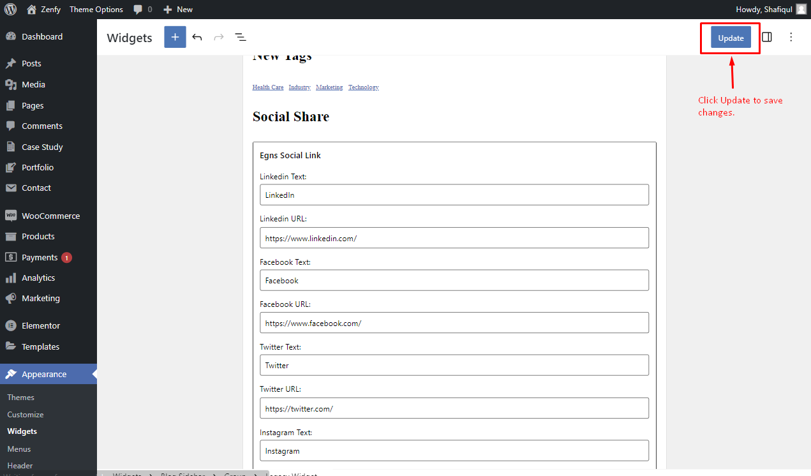The width and height of the screenshot is (811, 476).
Task: Follow the Industry tag link
Action: [299, 87]
